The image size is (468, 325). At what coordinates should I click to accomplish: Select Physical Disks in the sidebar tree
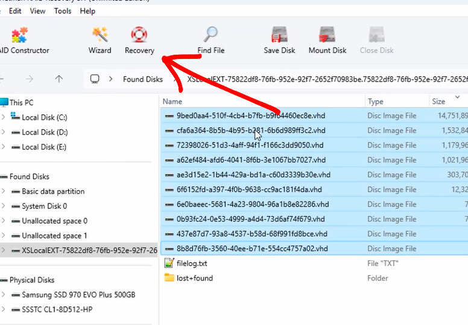[x=32, y=280]
